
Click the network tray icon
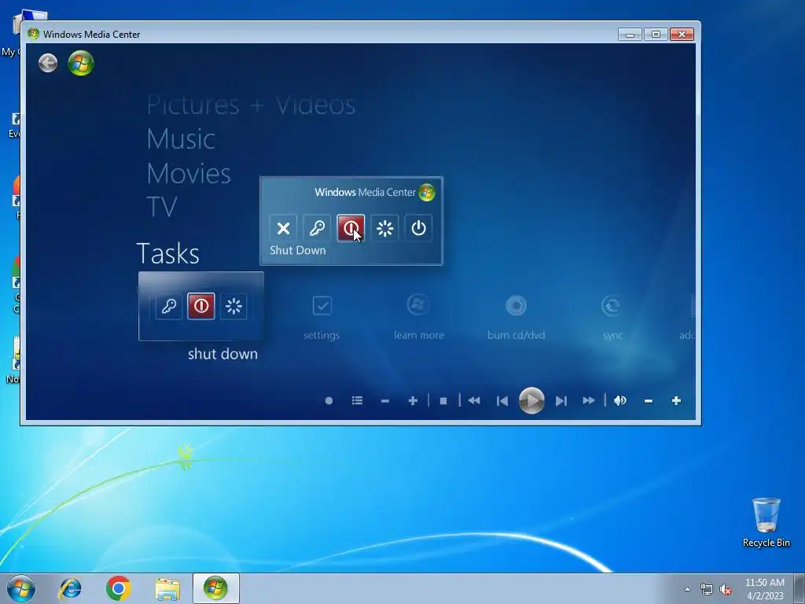coord(707,590)
